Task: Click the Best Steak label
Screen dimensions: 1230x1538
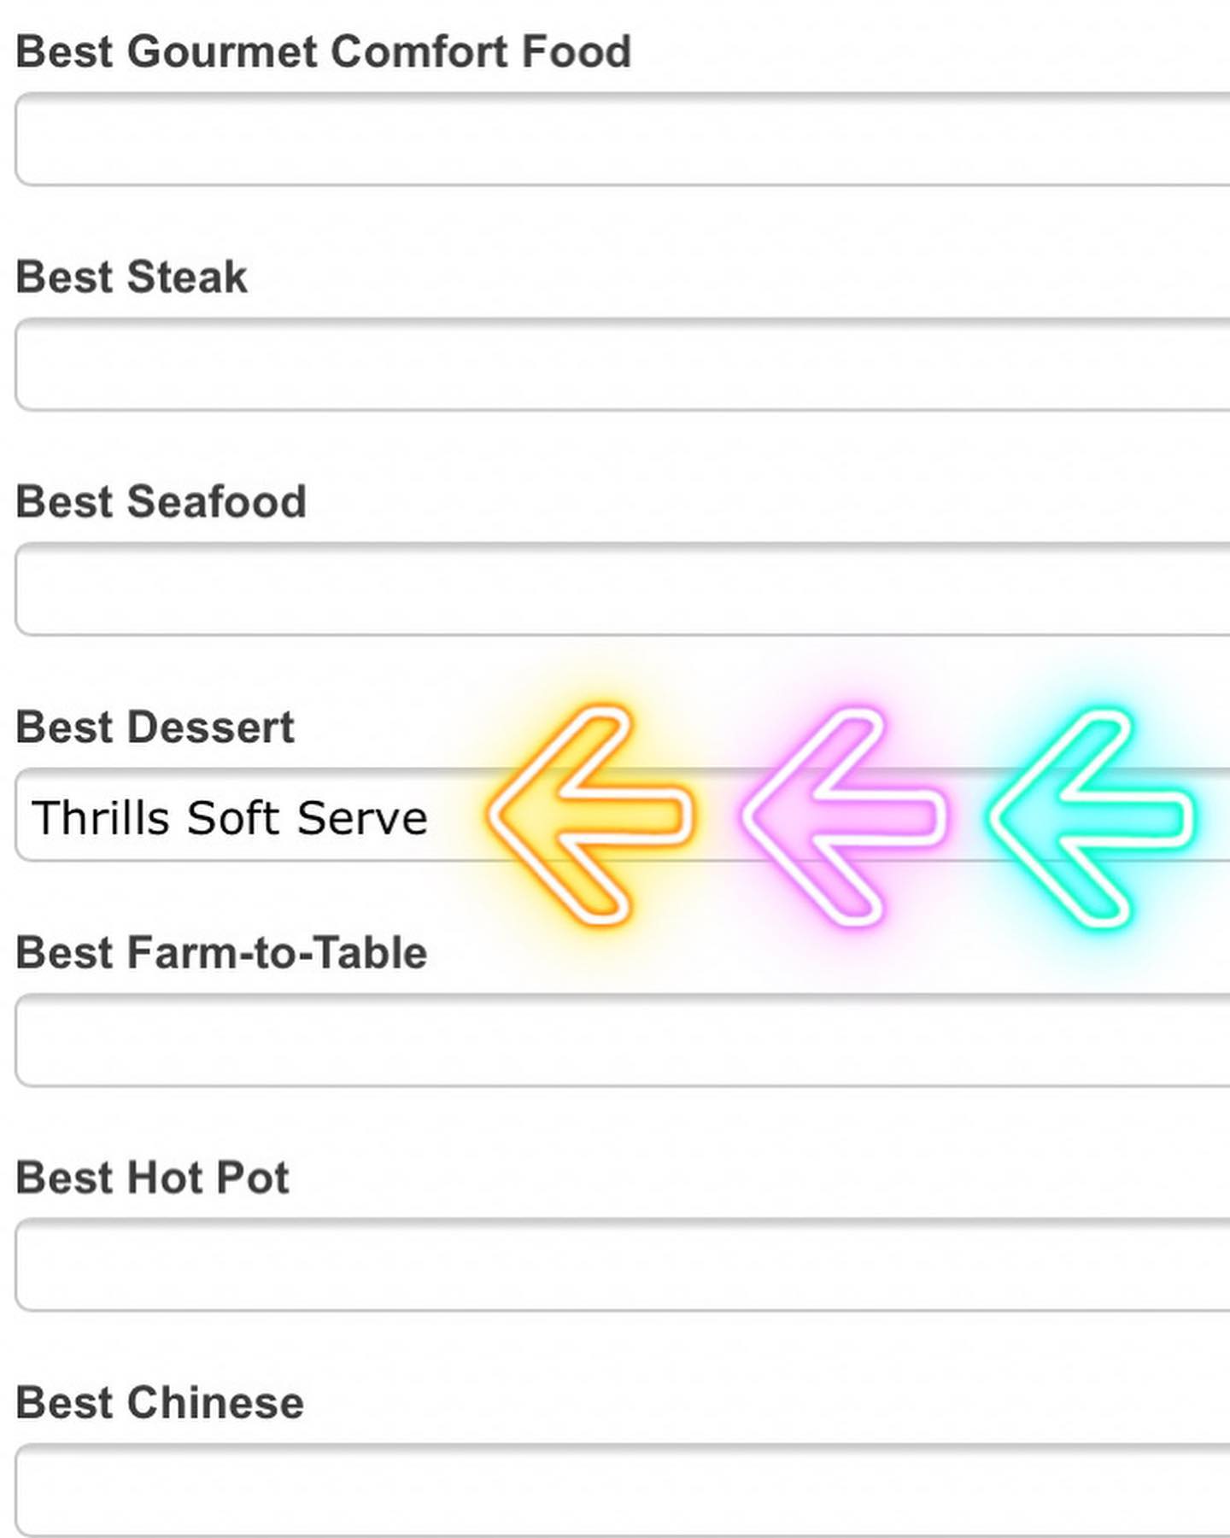Action: tap(132, 277)
